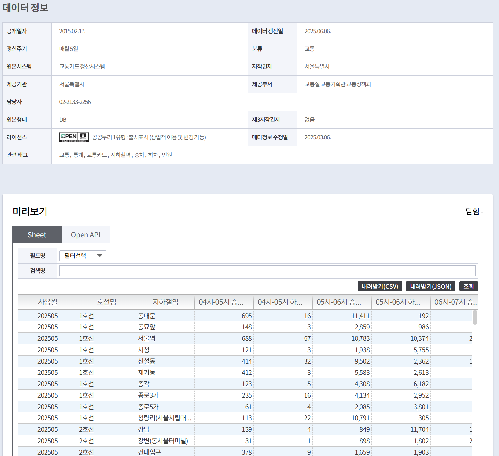
Task: Select the 강변(동서울터미널) station cell
Action: coord(165,441)
